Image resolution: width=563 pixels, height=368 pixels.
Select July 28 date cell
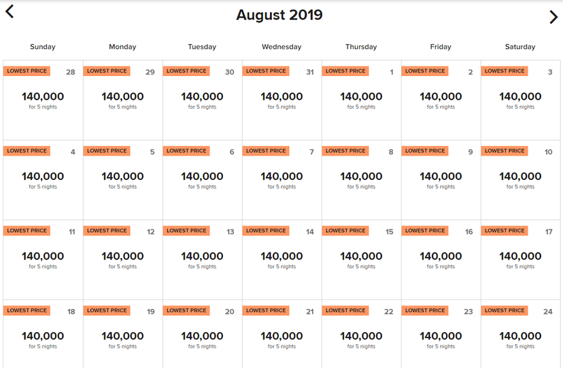[x=43, y=100]
